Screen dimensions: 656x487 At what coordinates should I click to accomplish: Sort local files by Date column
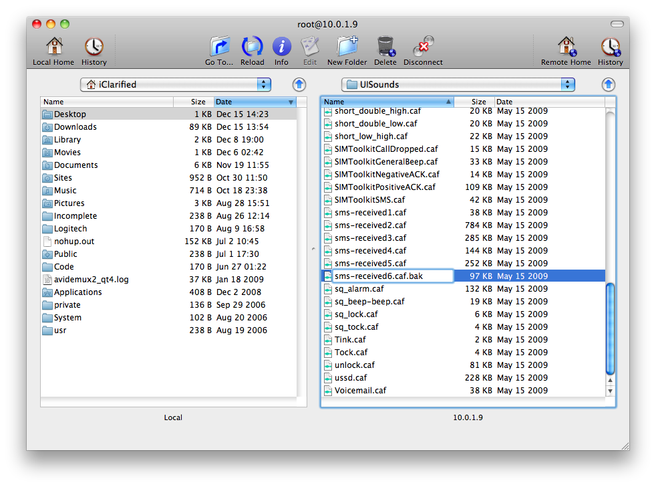pyautogui.click(x=254, y=102)
